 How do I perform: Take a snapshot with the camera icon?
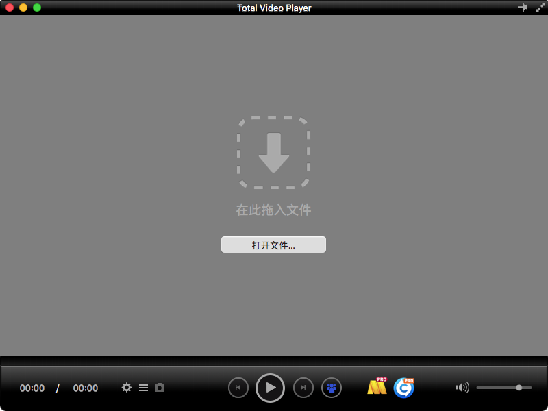(x=160, y=388)
